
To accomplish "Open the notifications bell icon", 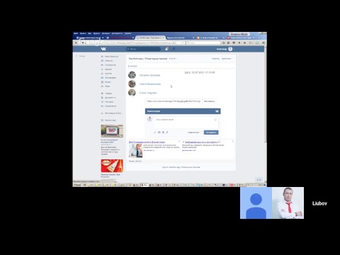I will tap(166, 49).
